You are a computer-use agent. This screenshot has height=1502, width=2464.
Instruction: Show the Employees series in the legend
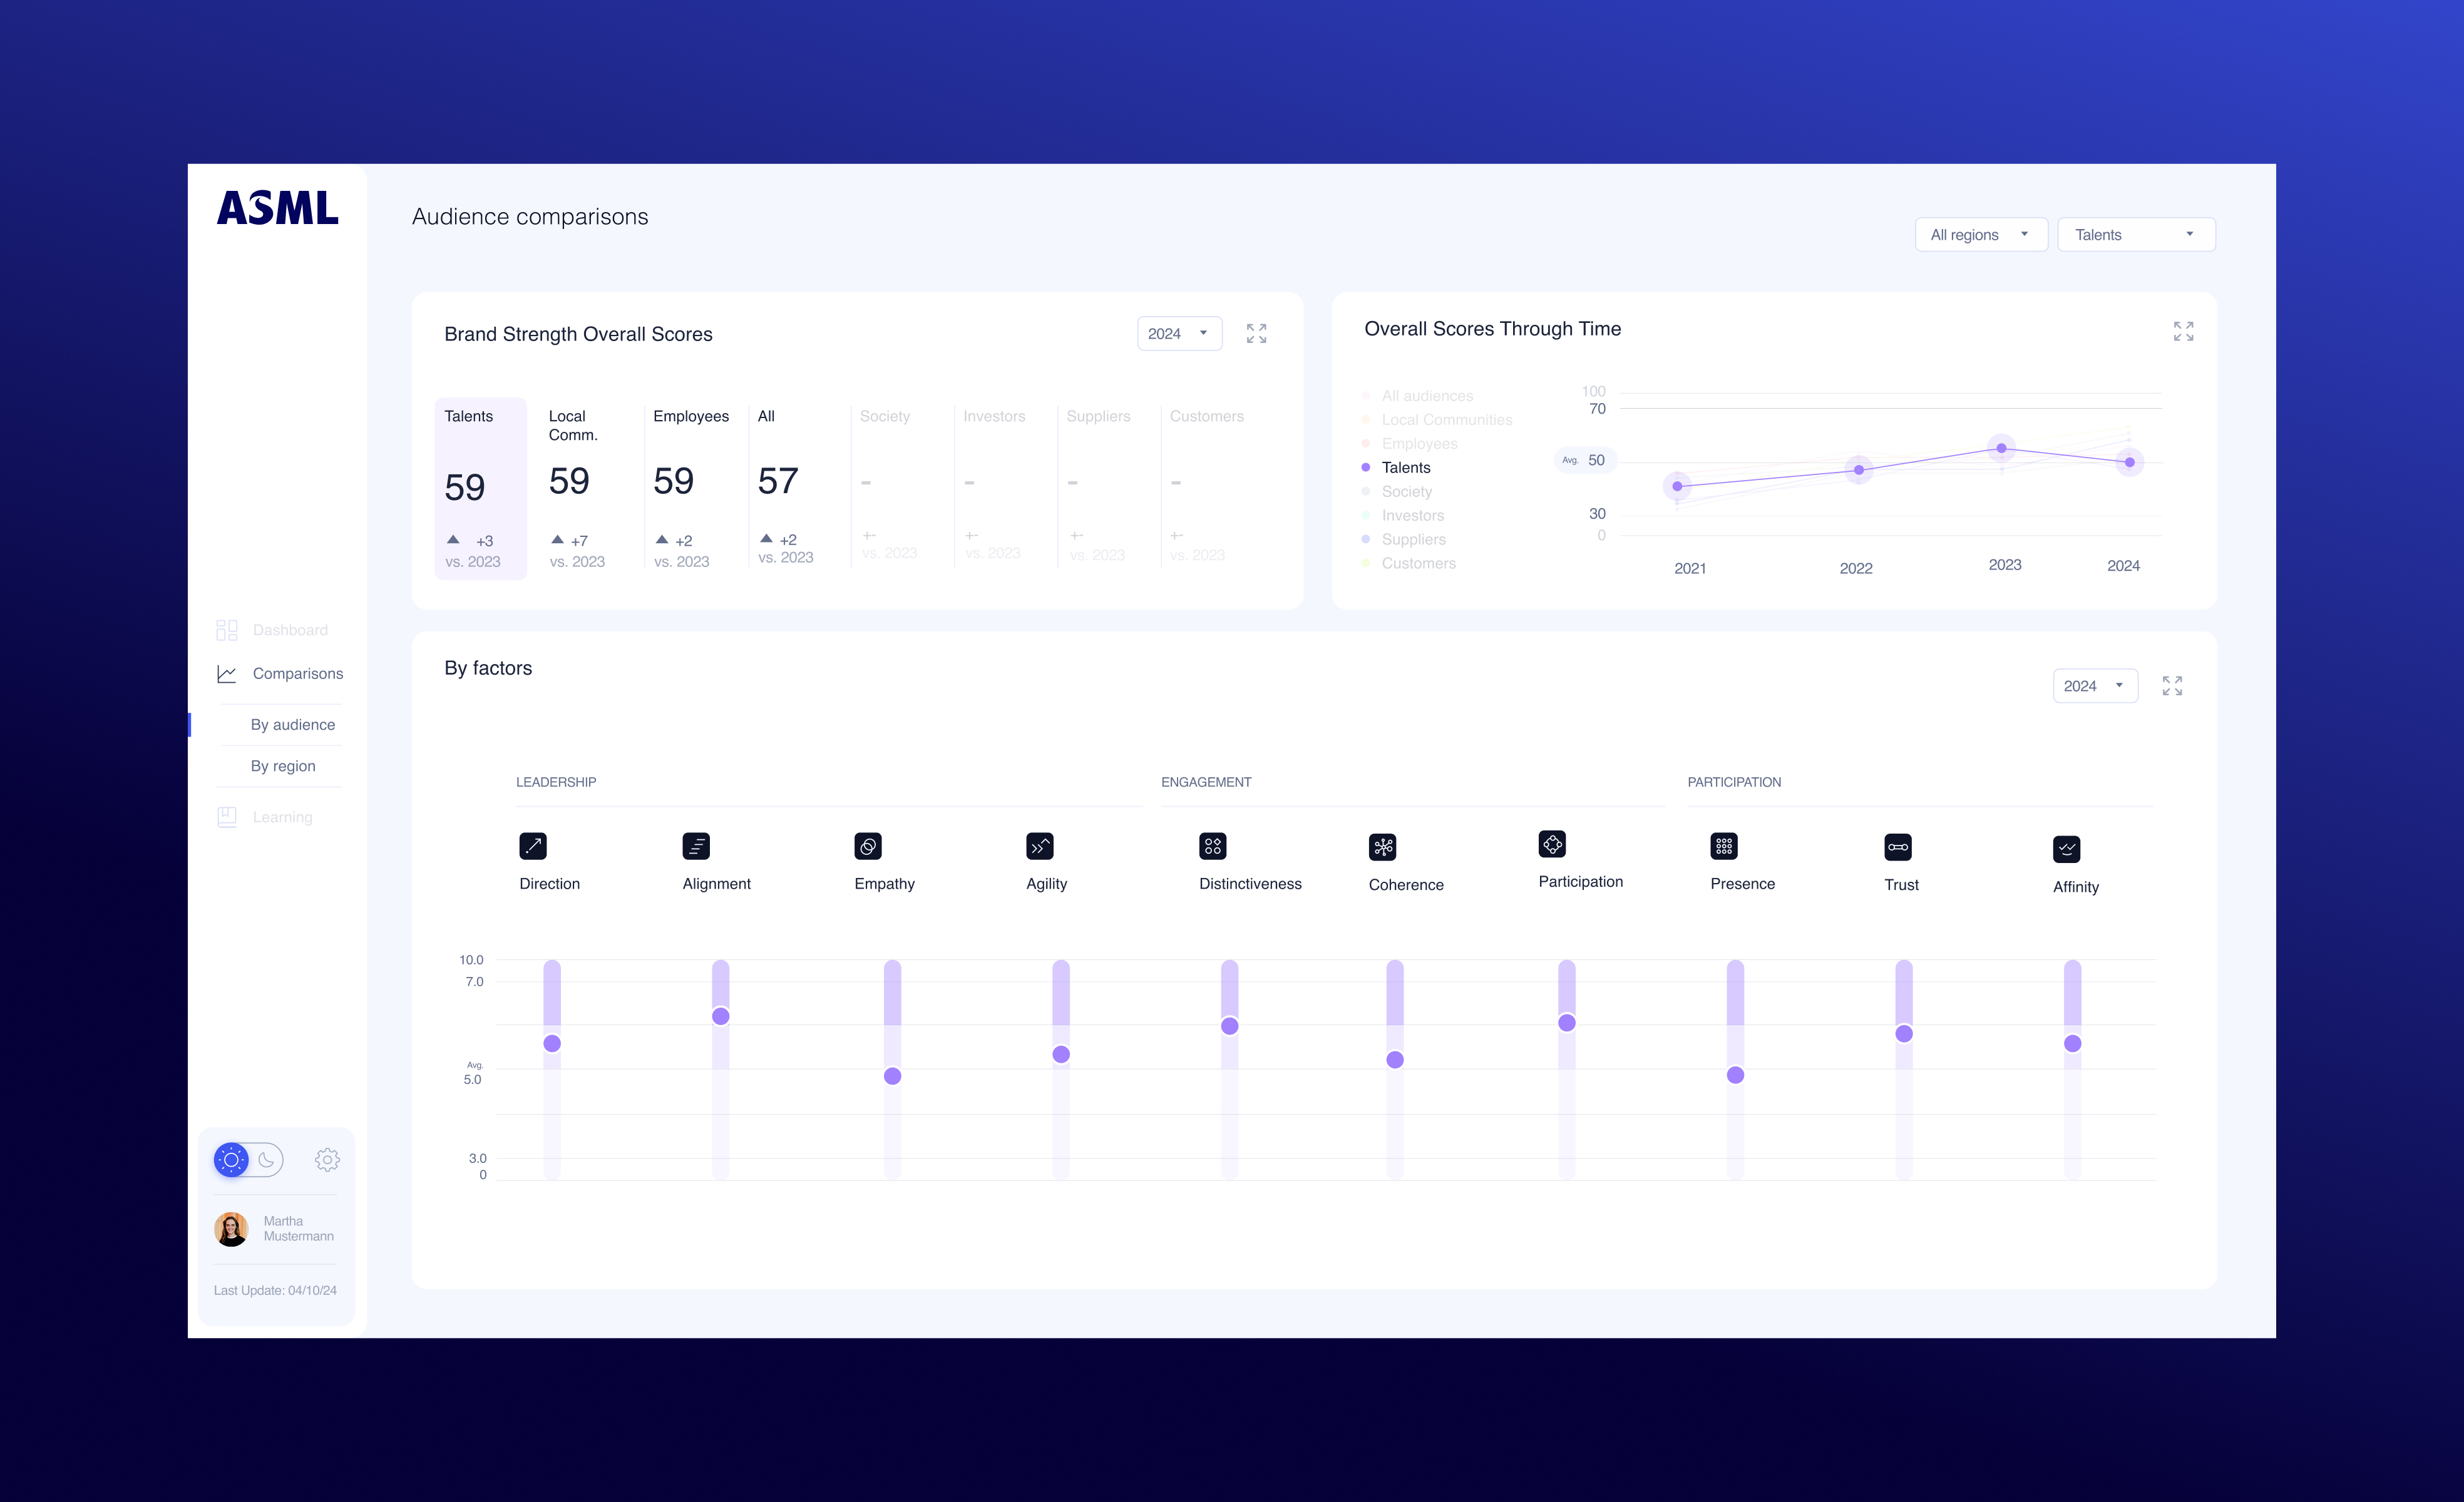click(1418, 443)
